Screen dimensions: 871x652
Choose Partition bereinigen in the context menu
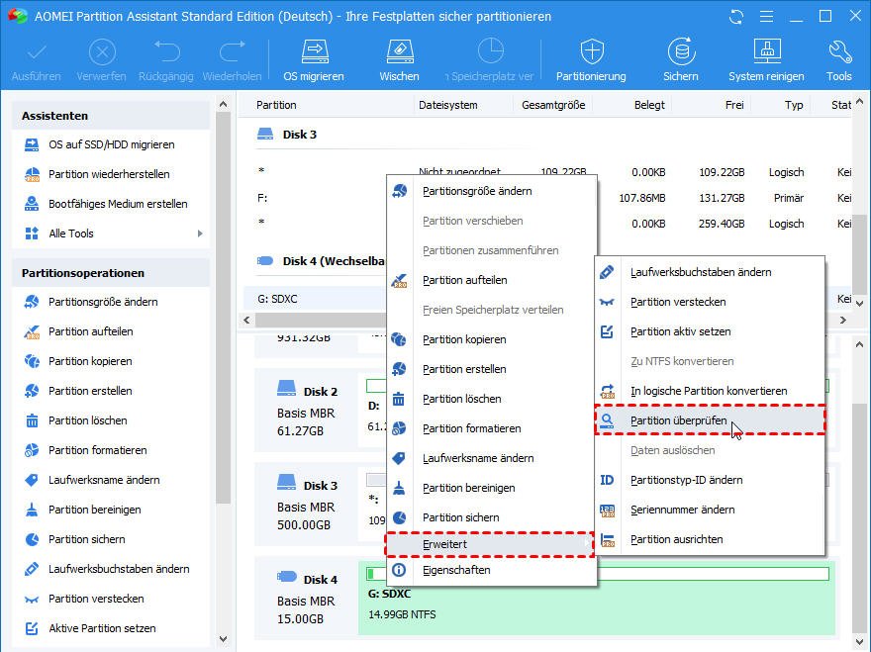[492, 488]
